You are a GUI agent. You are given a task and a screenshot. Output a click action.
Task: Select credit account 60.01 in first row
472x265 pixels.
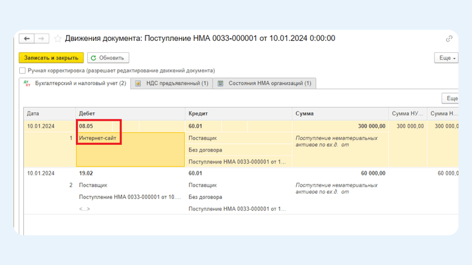coord(203,126)
